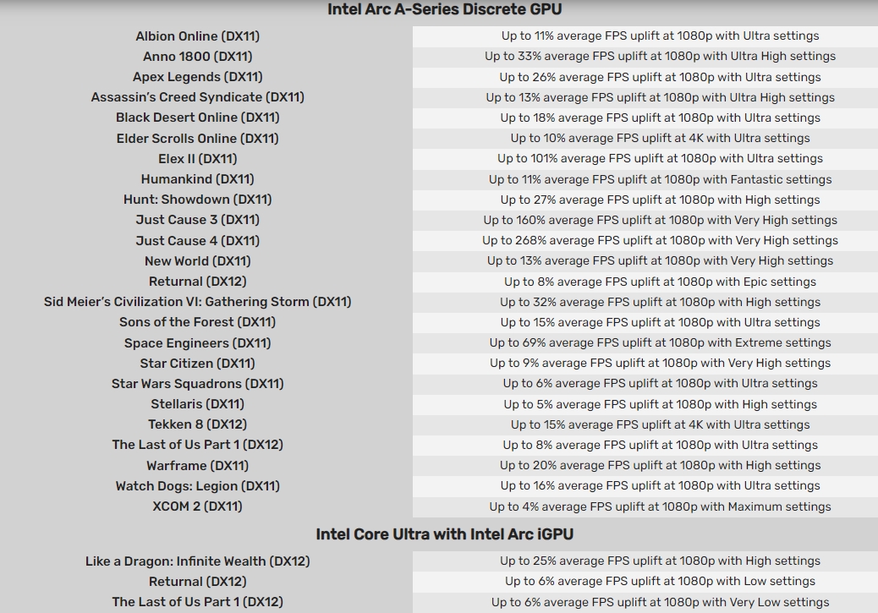Screen dimensions: 878x613
Task: Select the 69% uplift with Extreme settings cell
Action: pos(660,343)
